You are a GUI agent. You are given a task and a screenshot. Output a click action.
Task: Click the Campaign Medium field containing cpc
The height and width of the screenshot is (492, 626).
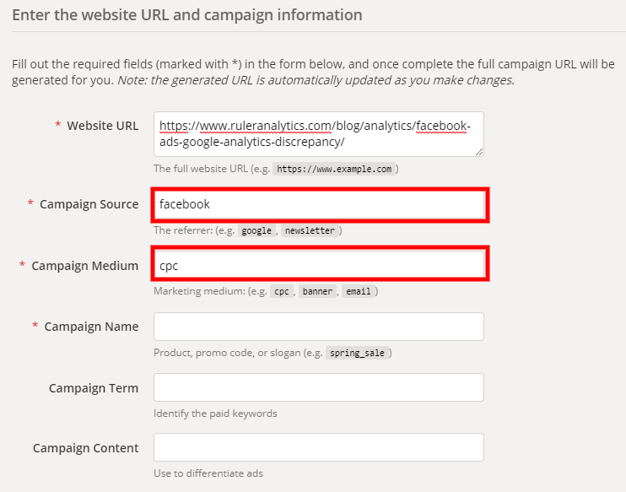point(319,265)
